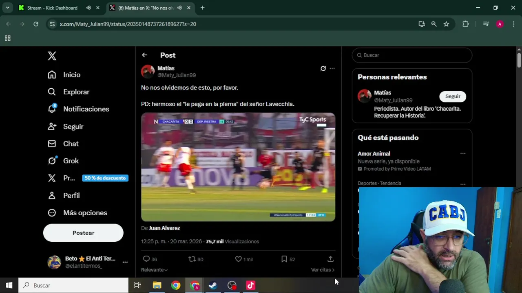This screenshot has height=293, width=522.
Task: Open the post's more options dots
Action: (x=332, y=68)
